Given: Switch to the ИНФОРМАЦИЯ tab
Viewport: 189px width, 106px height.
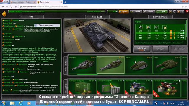Looking at the screenshot, I should point(160,17).
